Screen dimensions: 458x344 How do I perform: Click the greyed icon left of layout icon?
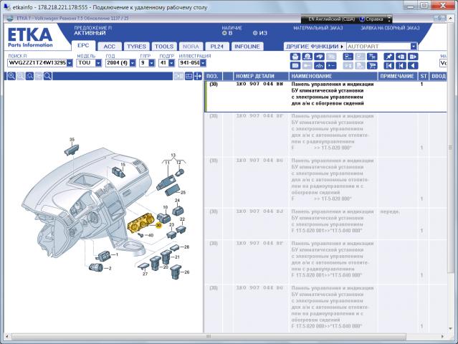pyautogui.click(x=178, y=76)
